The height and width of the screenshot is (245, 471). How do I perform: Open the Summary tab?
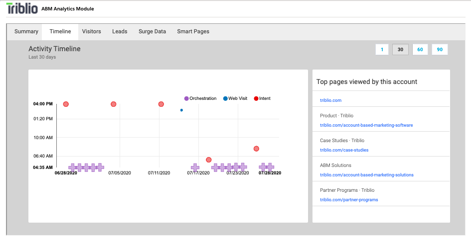coord(26,31)
